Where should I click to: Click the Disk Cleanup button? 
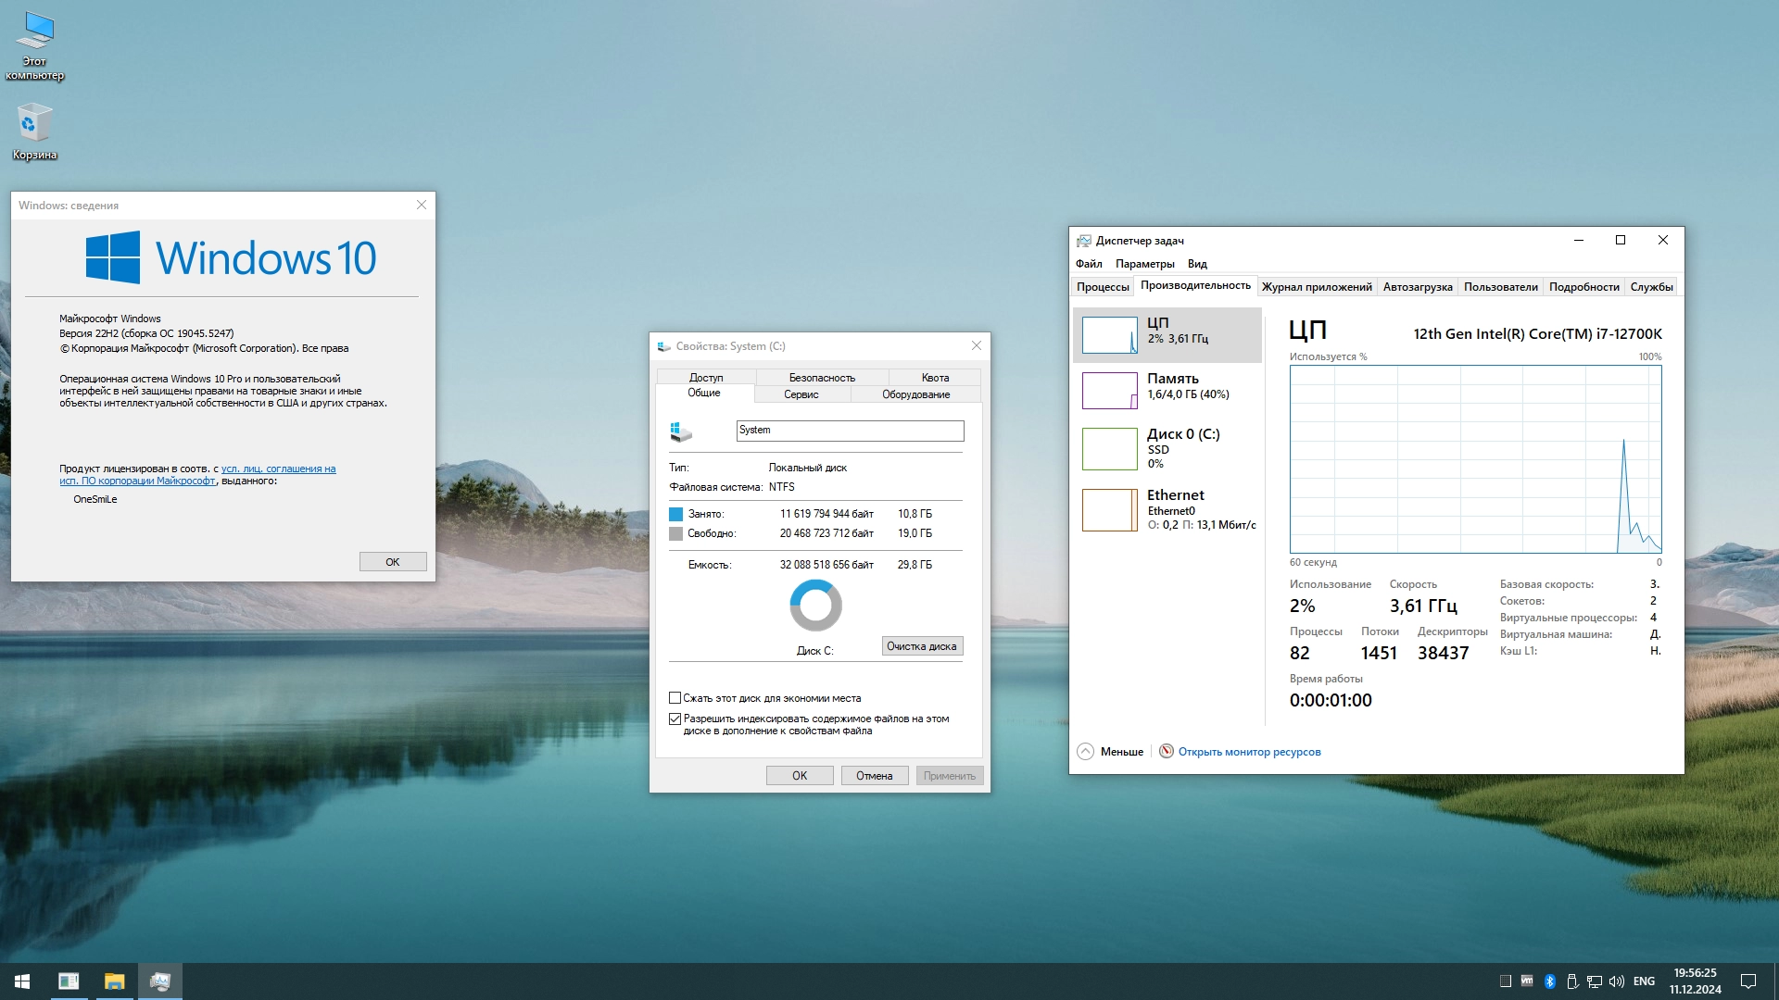pos(922,646)
